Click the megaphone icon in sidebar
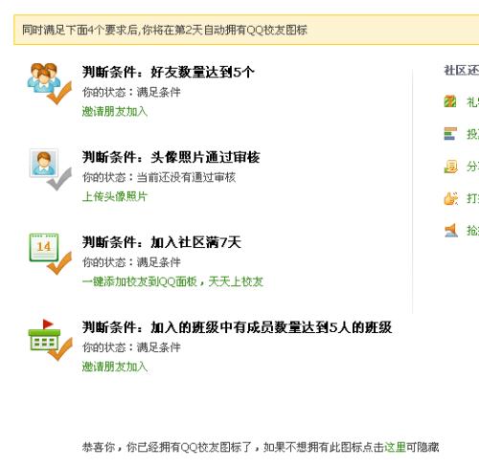 click(x=451, y=231)
